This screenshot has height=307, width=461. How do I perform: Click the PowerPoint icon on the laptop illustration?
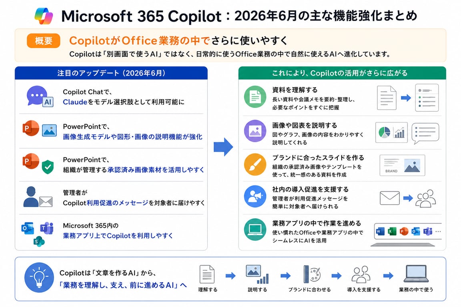(404, 231)
